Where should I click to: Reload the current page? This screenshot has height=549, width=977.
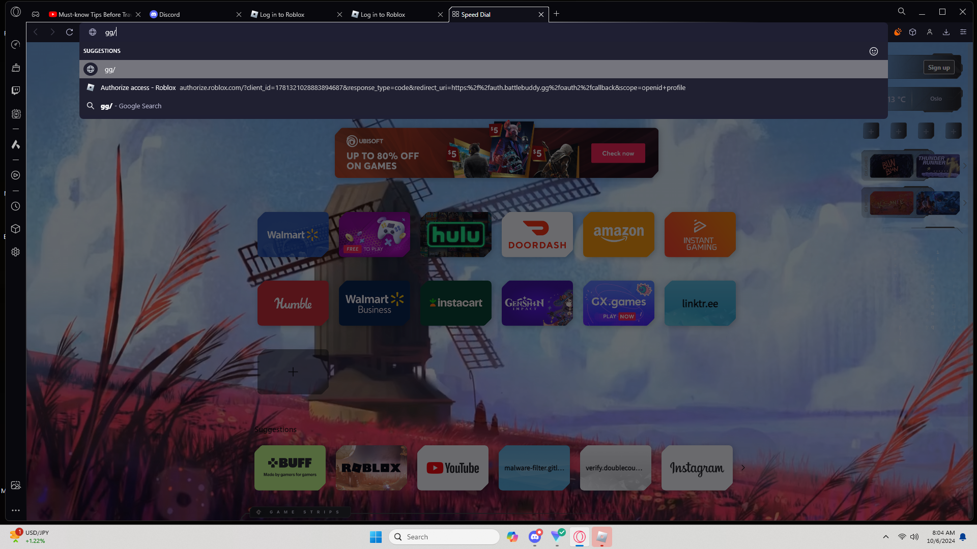[69, 32]
